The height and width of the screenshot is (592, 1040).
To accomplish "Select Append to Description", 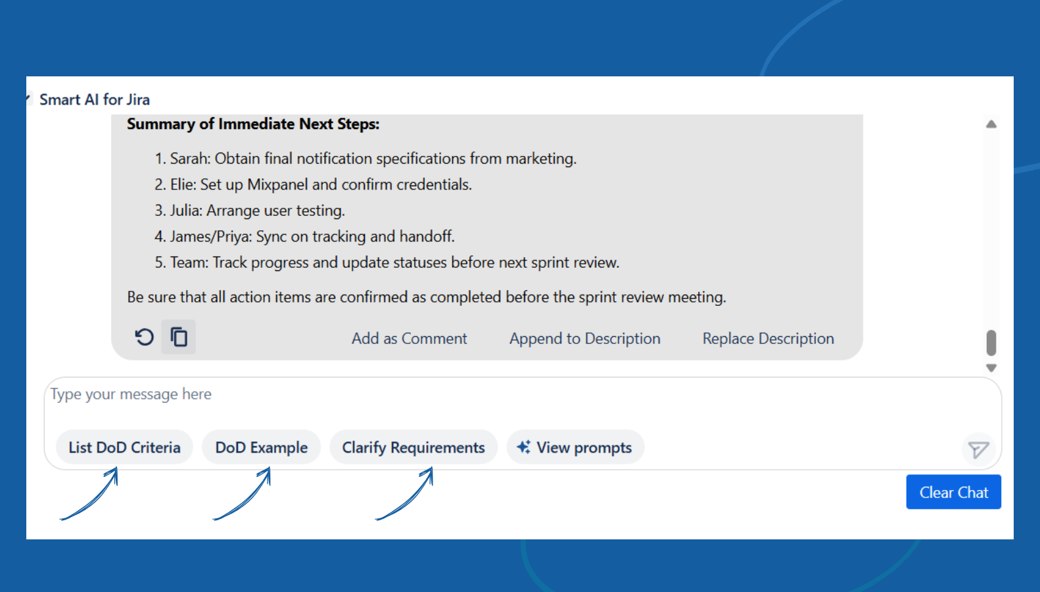I will [x=584, y=339].
